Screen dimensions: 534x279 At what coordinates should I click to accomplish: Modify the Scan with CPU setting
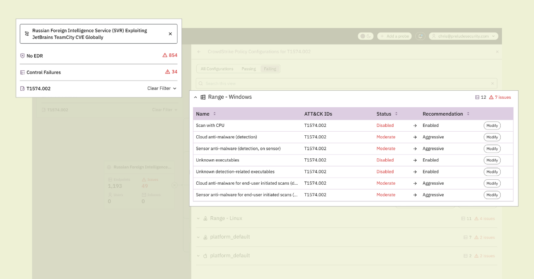(x=492, y=125)
